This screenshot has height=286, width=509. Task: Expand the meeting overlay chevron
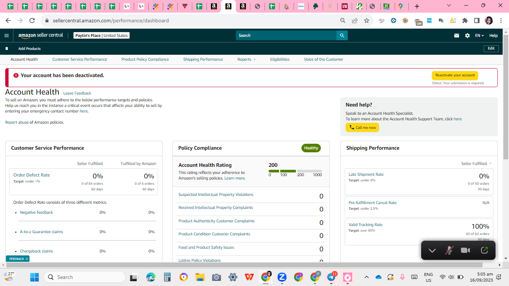tap(432, 250)
